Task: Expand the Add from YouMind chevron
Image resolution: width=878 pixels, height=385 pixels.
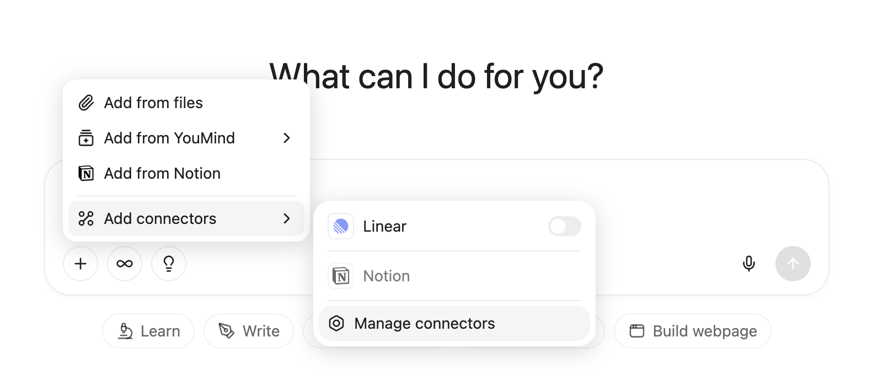Action: 286,138
